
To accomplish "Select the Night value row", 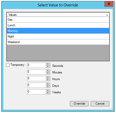I will coord(58,36).
